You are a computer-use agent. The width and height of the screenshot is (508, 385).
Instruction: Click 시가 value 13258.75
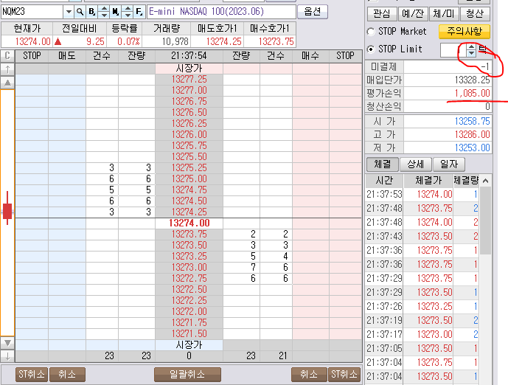click(x=448, y=122)
